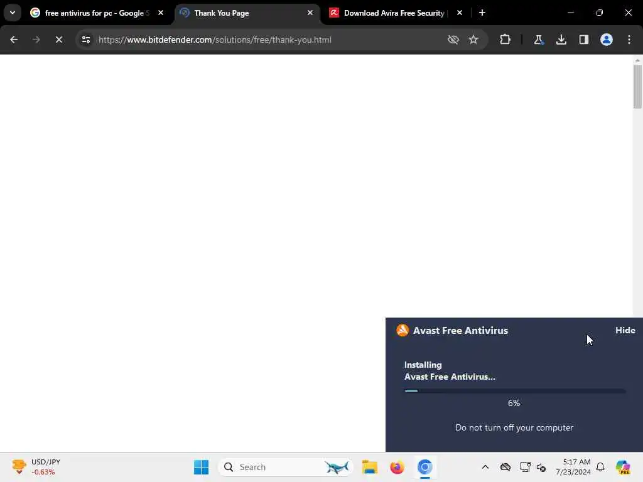Click the muted volume tray icon
The width and height of the screenshot is (643, 482).
point(541,467)
